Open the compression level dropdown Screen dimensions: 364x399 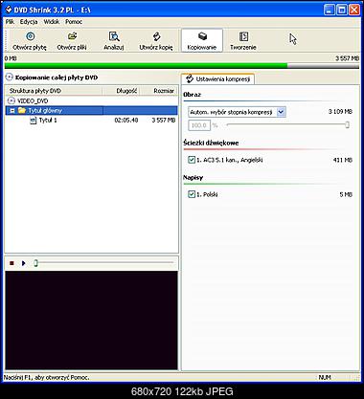pyautogui.click(x=281, y=112)
